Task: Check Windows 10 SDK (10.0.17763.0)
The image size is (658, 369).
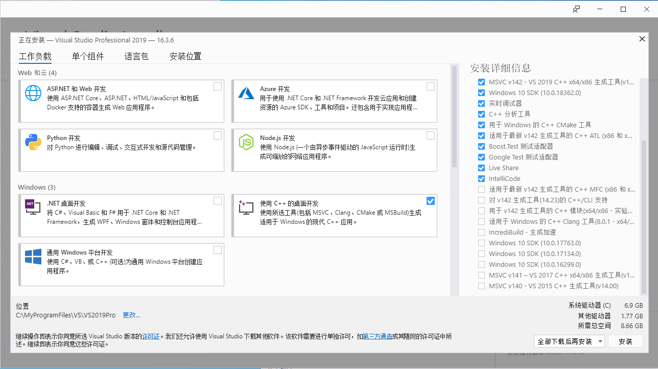Action: [x=481, y=243]
